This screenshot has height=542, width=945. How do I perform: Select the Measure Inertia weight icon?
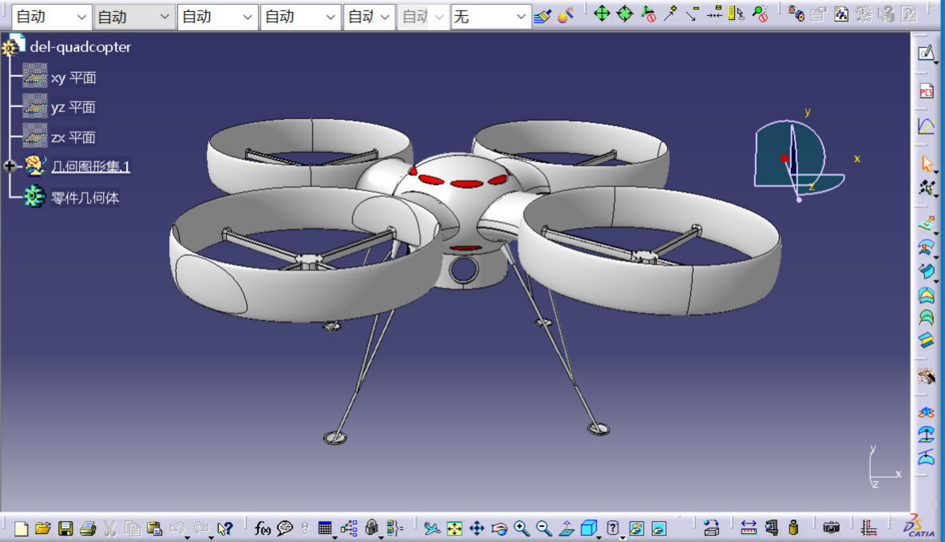(x=793, y=528)
